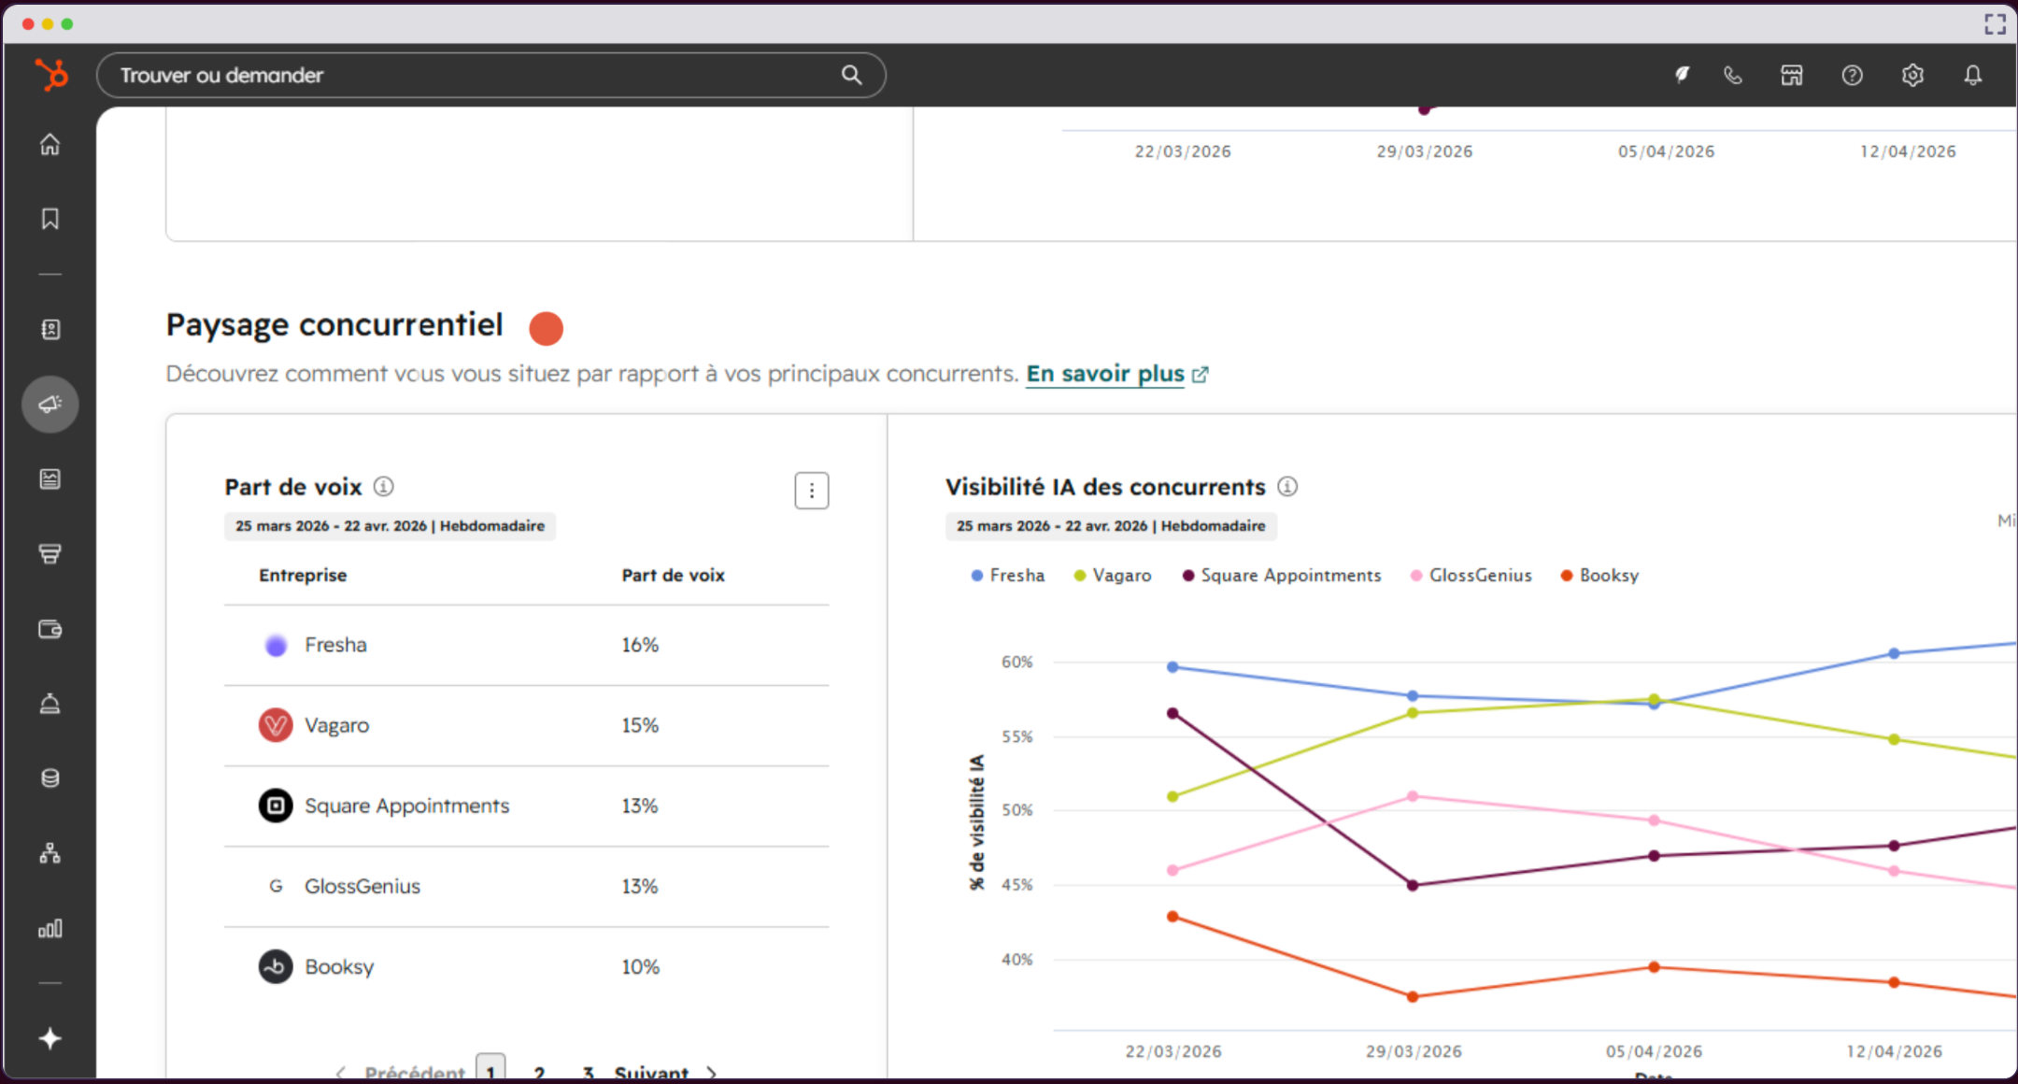Click the GlossGenius row in the table
The image size is (2018, 1084).
(x=527, y=886)
